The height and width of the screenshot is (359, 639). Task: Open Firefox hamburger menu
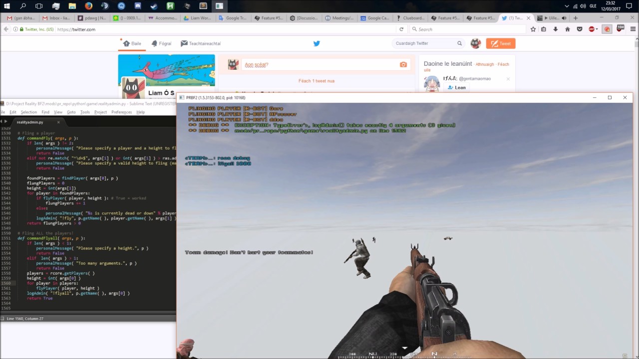click(633, 29)
